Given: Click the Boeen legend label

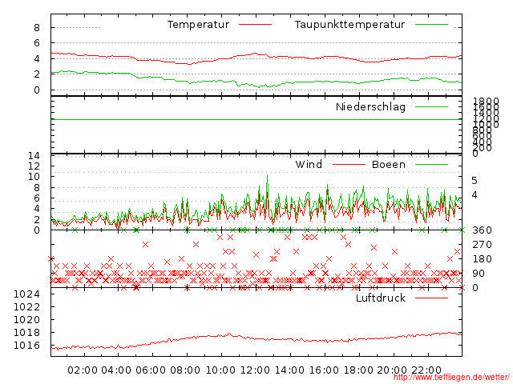Looking at the screenshot, I should pos(388,164).
